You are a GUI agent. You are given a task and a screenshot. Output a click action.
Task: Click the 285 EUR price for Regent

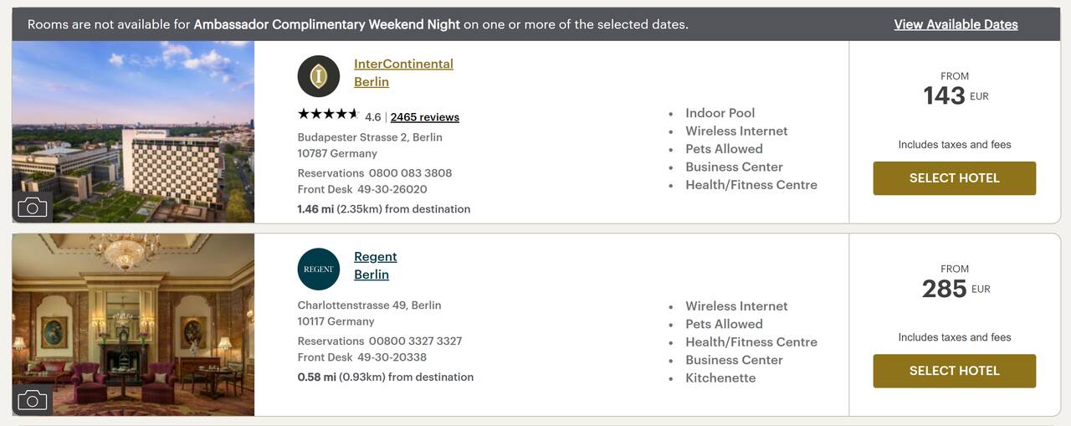956,289
